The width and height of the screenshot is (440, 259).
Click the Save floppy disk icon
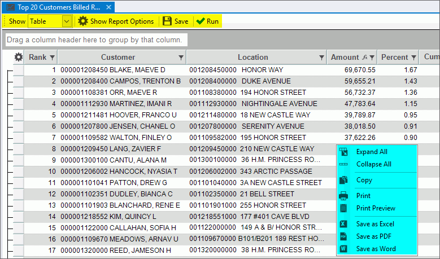167,21
